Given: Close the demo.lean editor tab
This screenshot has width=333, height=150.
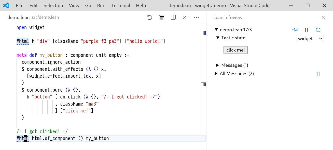Looking at the screenshot, I should click(185, 18).
